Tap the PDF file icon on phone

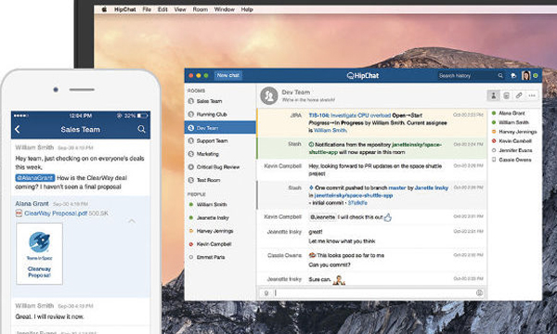click(19, 213)
